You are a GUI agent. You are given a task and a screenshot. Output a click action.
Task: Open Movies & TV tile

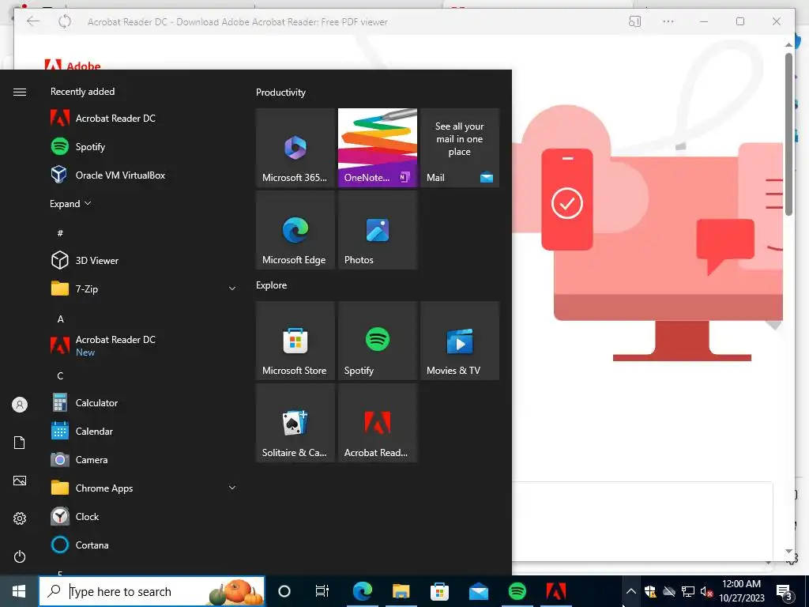[460, 341]
